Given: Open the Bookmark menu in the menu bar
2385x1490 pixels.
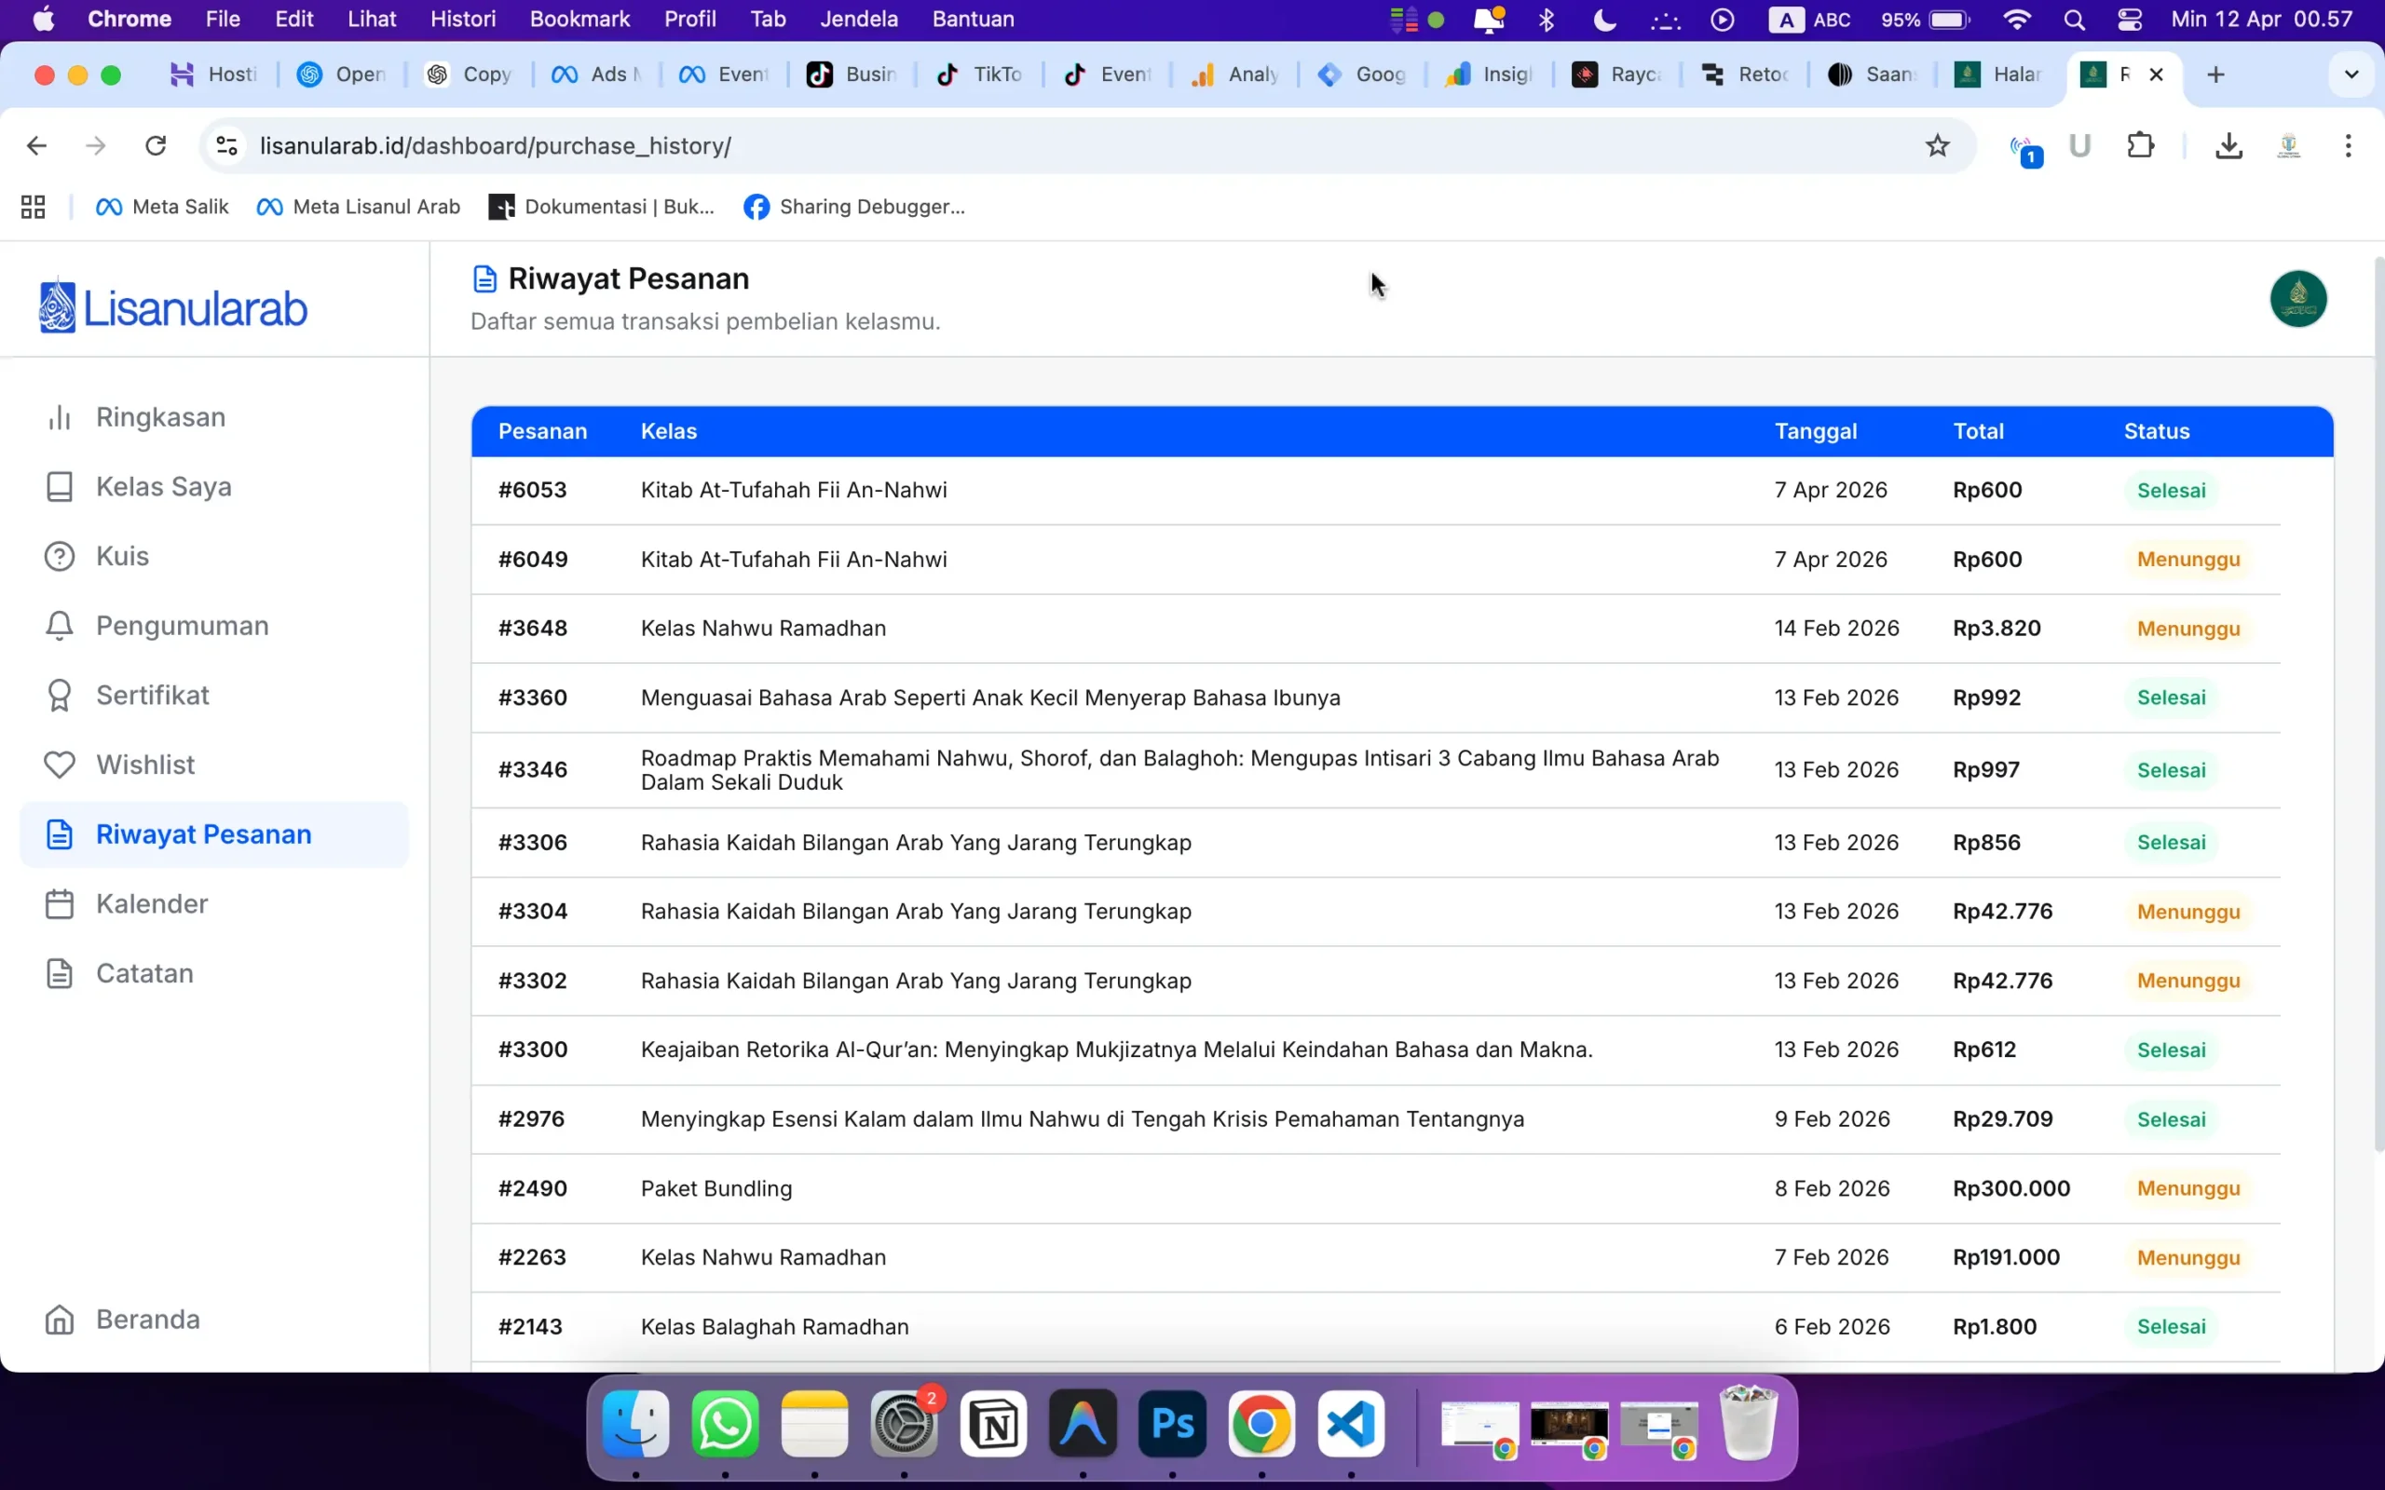Looking at the screenshot, I should click(579, 19).
